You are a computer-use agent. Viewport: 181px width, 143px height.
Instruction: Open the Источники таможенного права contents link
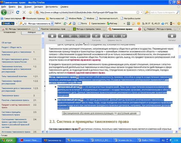pos(16,132)
